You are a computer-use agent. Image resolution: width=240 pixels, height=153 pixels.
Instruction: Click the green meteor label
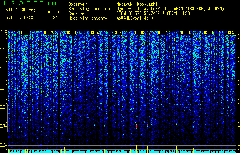click(x=54, y=12)
